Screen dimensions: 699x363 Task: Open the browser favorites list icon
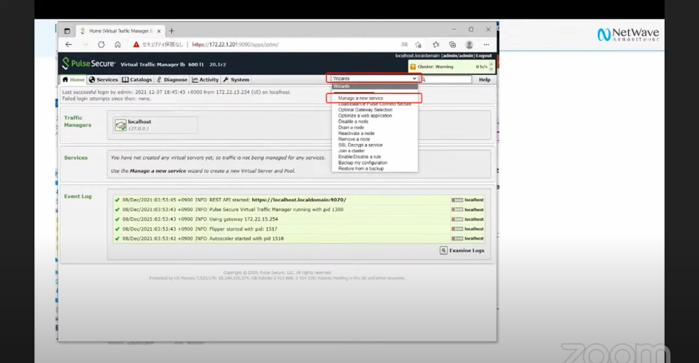(x=436, y=44)
